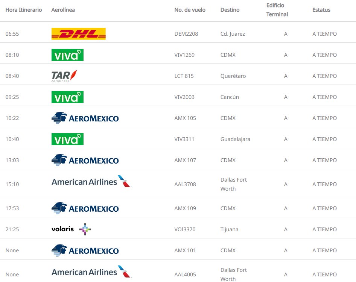Screen dimensions: 356x282
Task: Click the Querétaro destination cell
Action: 233,76
